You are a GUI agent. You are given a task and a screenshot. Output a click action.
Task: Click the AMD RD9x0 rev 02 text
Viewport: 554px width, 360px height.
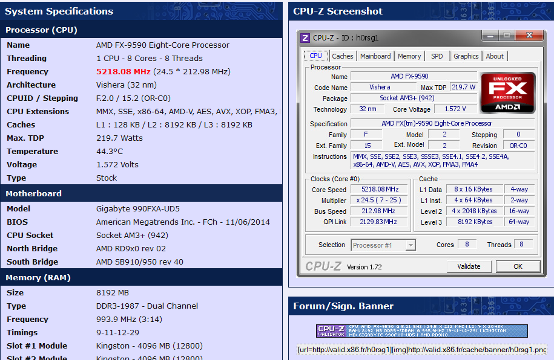point(131,249)
